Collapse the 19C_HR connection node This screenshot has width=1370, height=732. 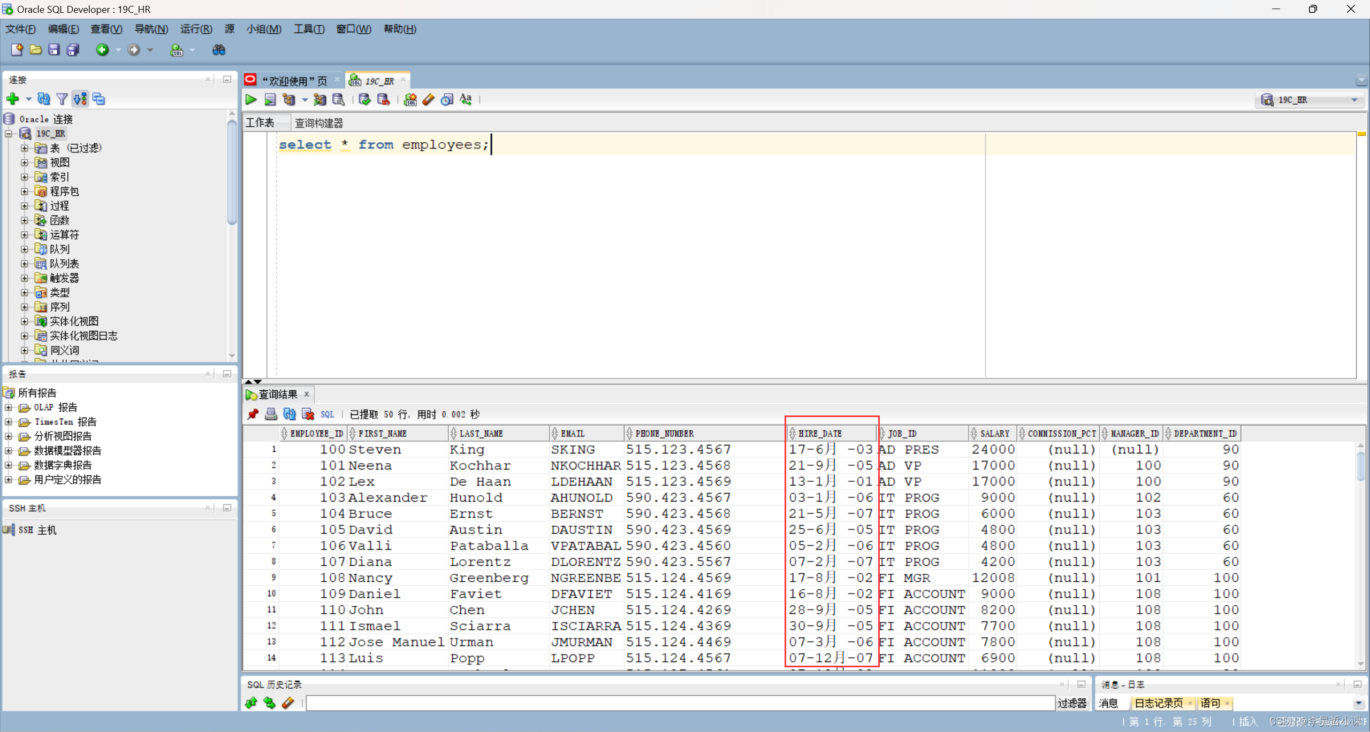[x=9, y=134]
